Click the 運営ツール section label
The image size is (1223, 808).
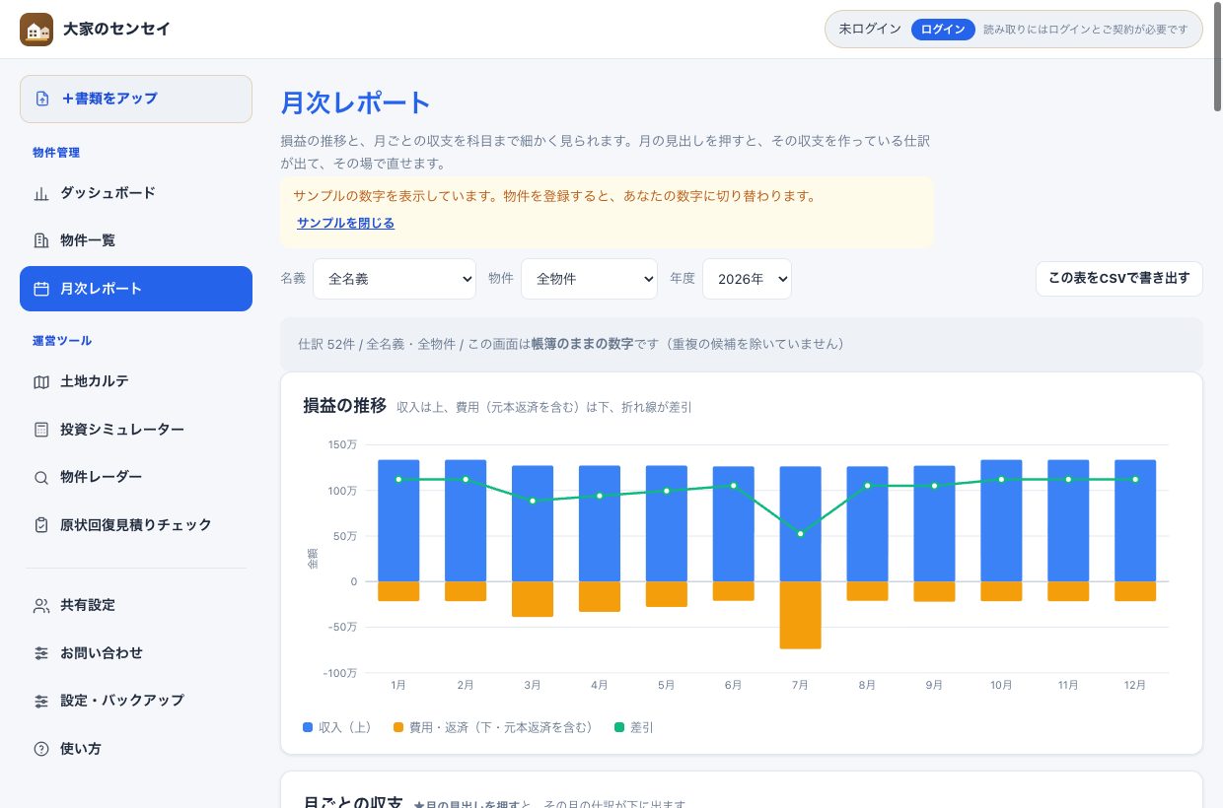pos(62,341)
